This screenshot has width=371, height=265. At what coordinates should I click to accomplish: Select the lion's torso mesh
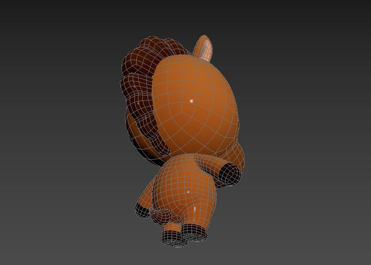(186, 189)
